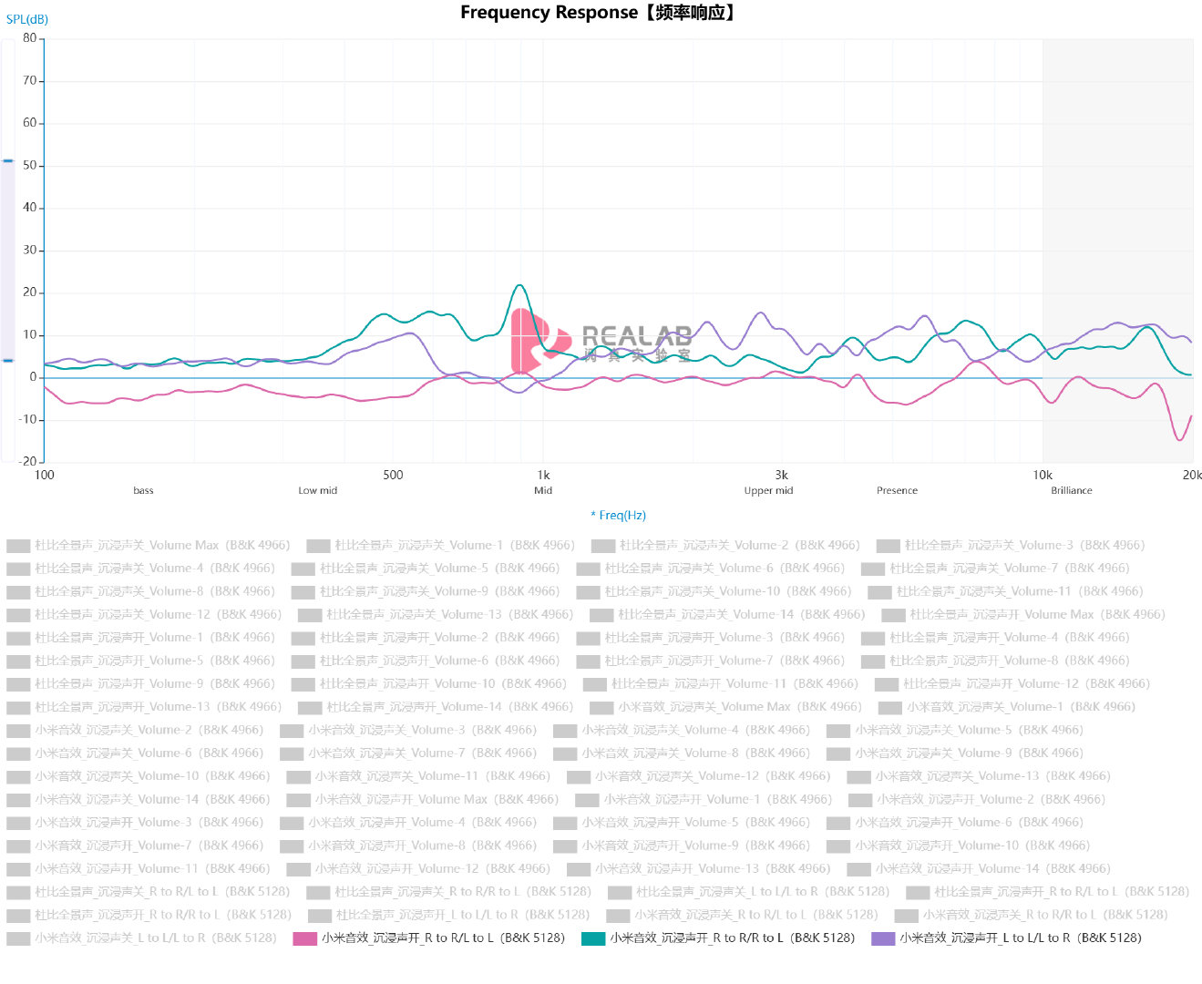Show the 杜比全景声_沉浸声开_Volume Max curve
Screen dimensions: 1202x984
[x=1023, y=615]
